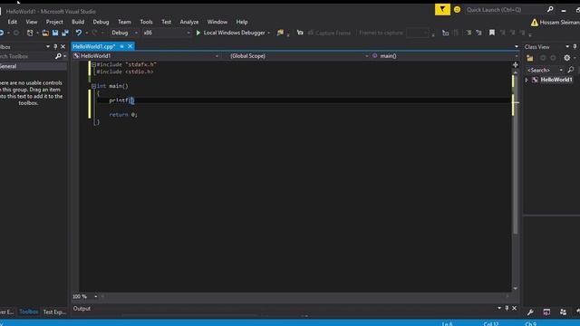The image size is (580, 326).
Task: Click the yellow notifications flag icon
Action: (442, 10)
